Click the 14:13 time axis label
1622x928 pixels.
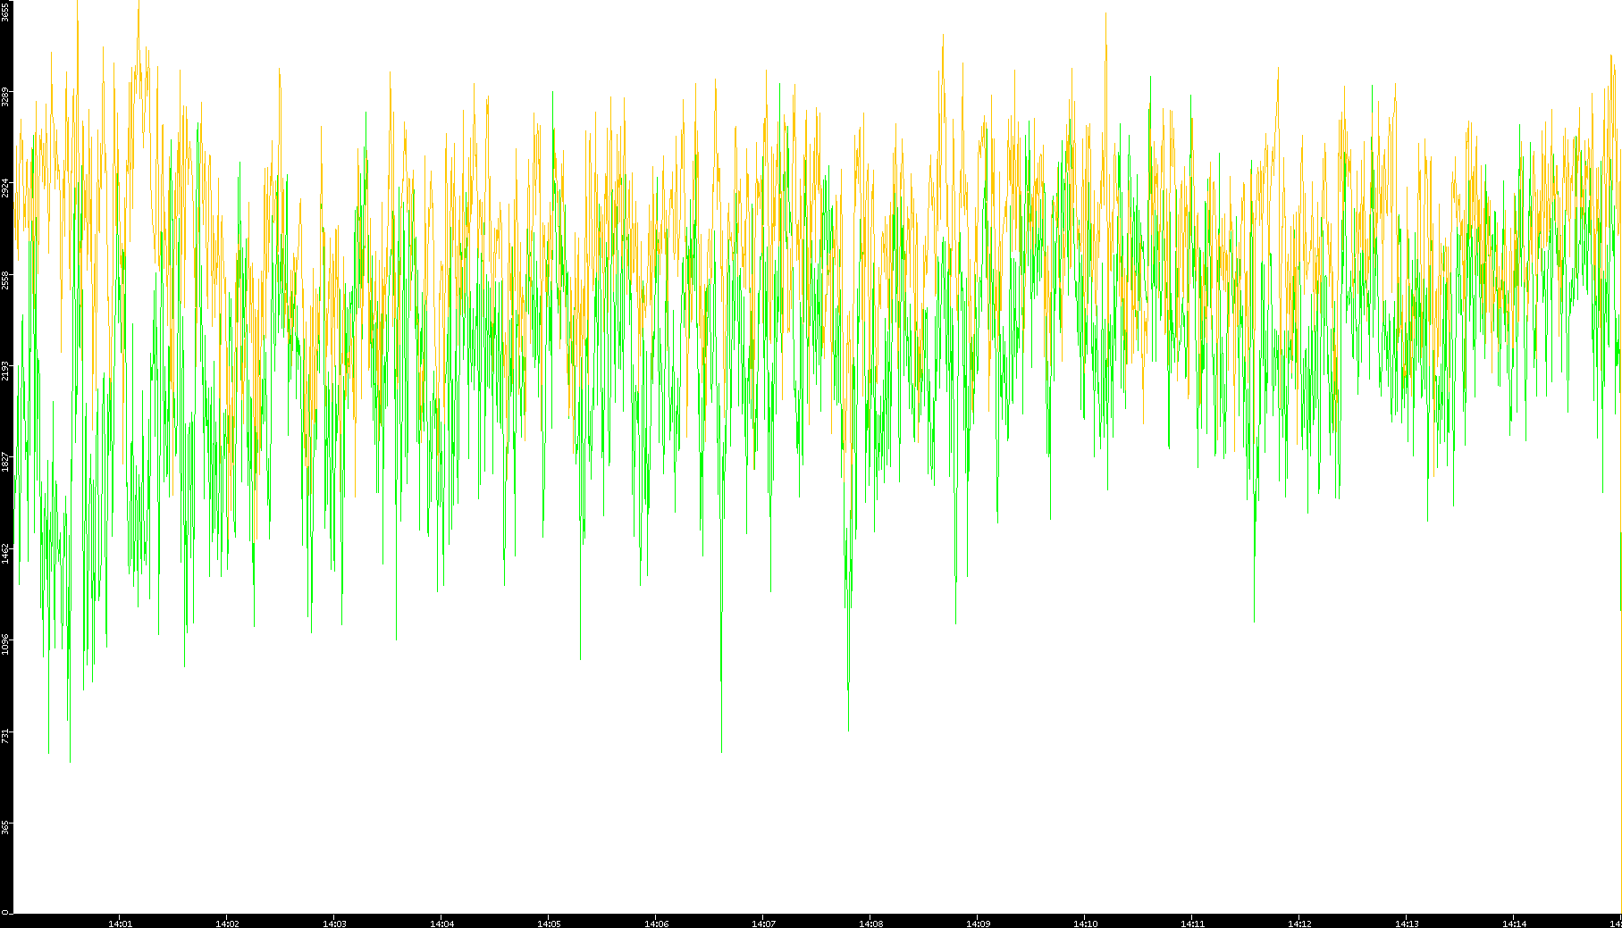pyautogui.click(x=1407, y=924)
